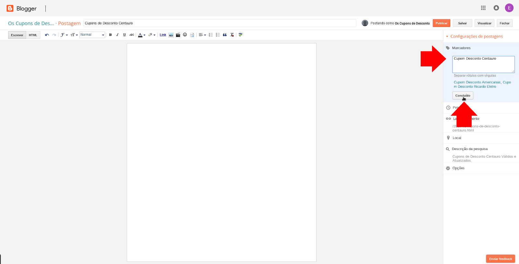Click the Salvar button
519x264 pixels.
(463, 23)
